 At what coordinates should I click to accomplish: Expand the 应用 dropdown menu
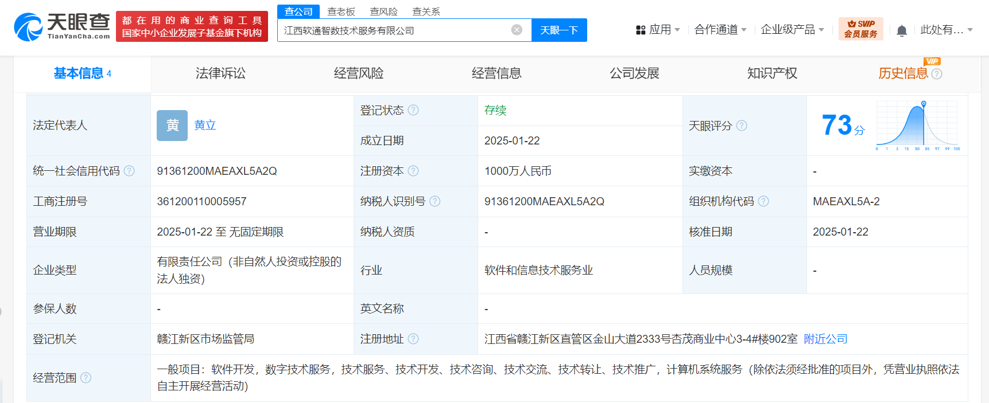pyautogui.click(x=658, y=30)
